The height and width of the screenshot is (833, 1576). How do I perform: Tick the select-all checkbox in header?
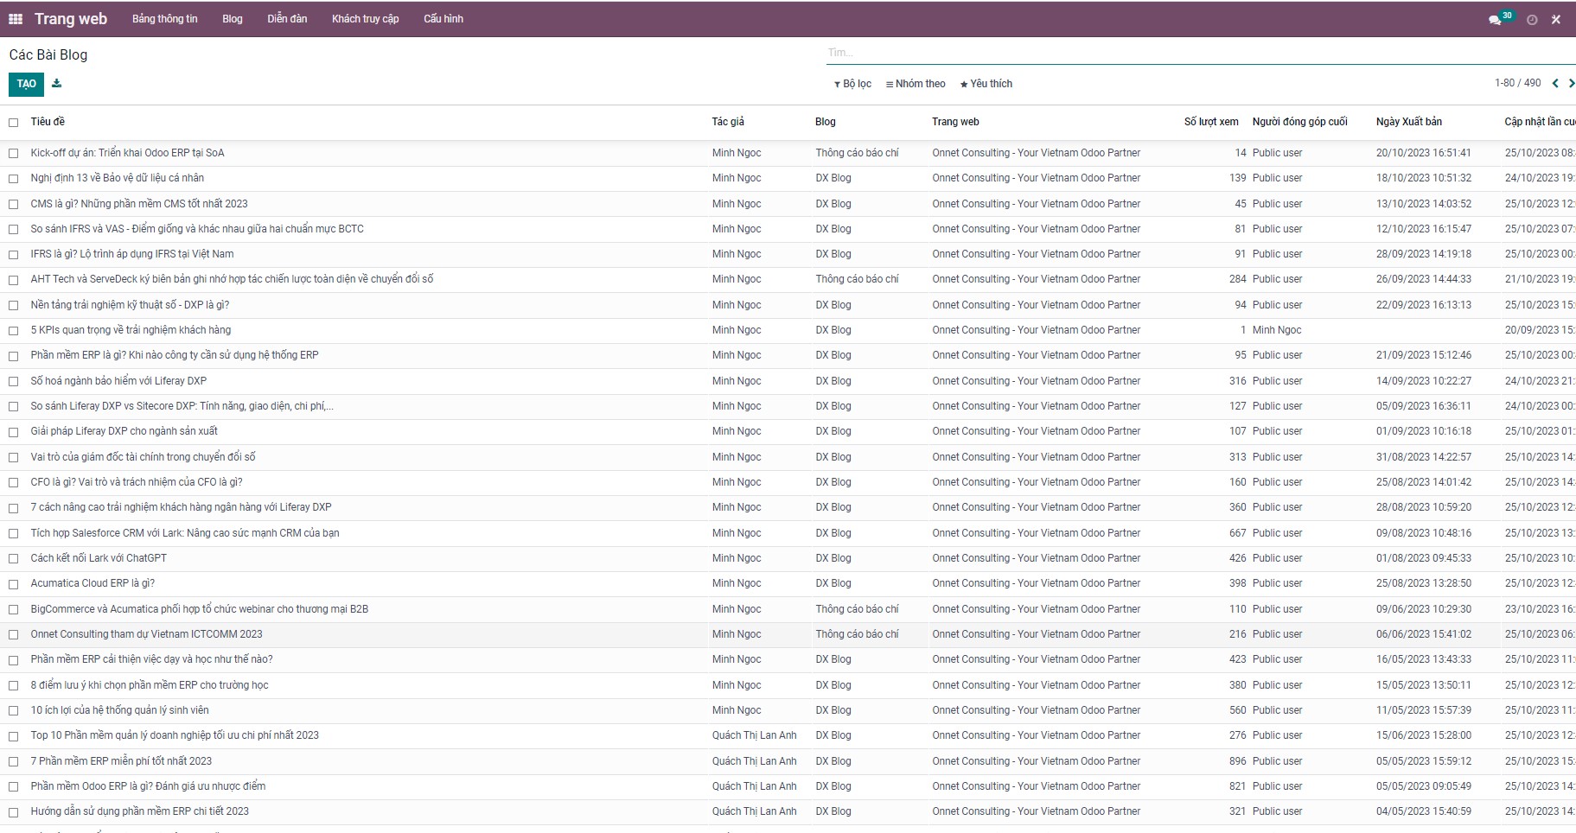click(x=14, y=123)
